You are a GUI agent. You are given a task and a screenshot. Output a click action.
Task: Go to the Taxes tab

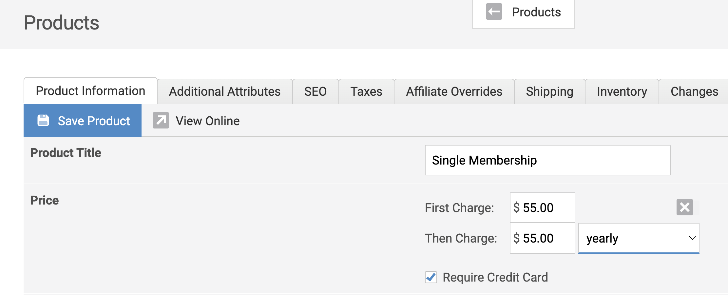pos(366,91)
